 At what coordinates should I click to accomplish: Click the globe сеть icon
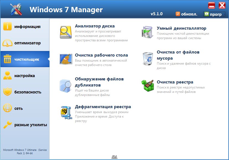(x=7, y=108)
